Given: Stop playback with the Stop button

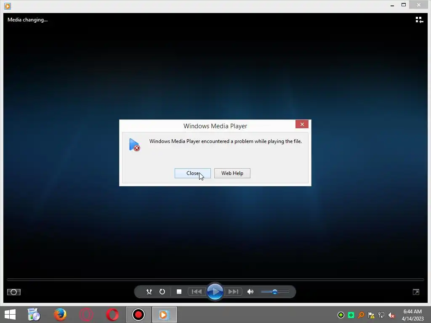Looking at the screenshot, I should pos(179,292).
